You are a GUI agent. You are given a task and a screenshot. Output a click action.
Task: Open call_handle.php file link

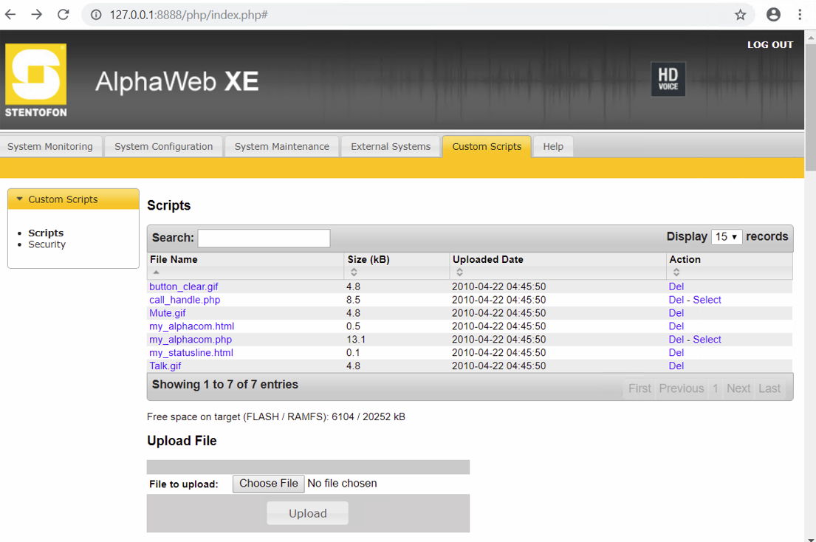coord(185,300)
